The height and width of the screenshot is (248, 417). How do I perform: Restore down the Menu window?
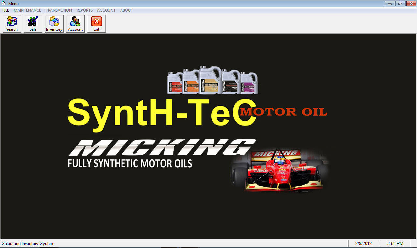400,4
